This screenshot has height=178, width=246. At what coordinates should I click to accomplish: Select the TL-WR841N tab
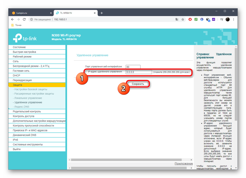75,13
